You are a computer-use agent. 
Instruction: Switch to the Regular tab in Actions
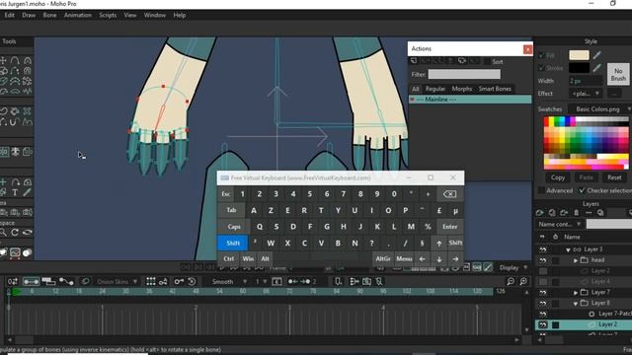point(435,89)
